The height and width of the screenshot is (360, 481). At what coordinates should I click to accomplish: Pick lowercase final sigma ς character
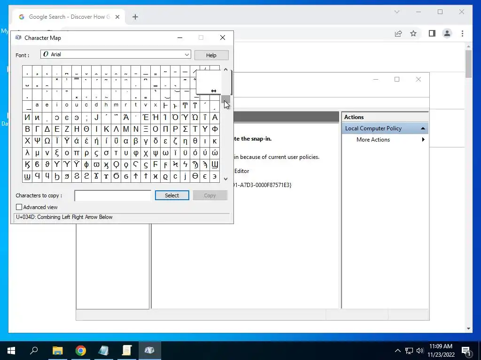(96, 152)
